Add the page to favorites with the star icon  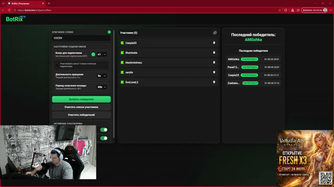pyautogui.click(x=280, y=10)
